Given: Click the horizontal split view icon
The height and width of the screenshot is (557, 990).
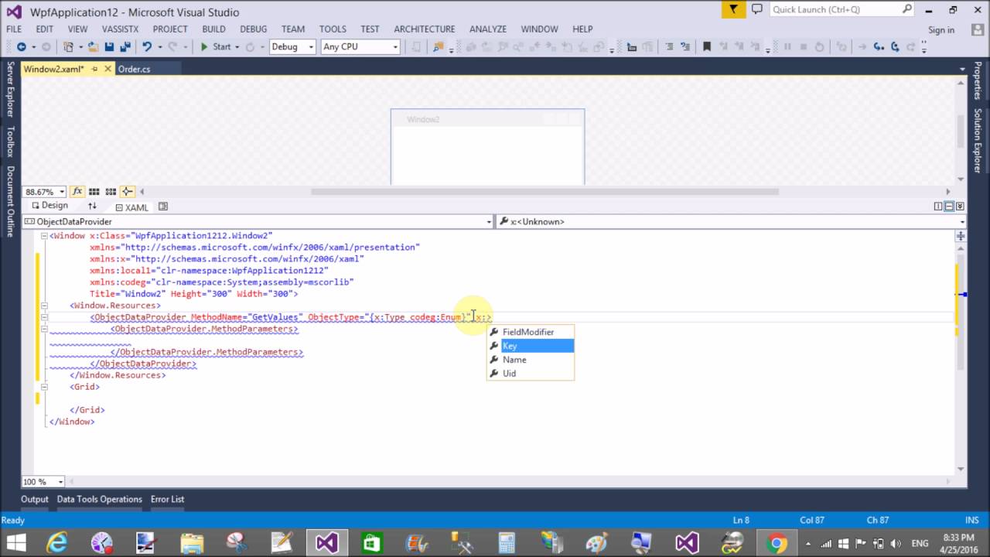Looking at the screenshot, I should [x=949, y=207].
